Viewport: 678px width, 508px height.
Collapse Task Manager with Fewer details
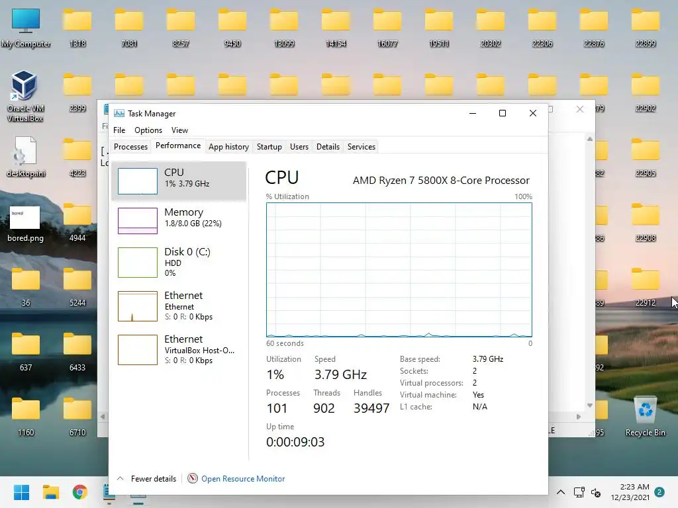tap(147, 479)
